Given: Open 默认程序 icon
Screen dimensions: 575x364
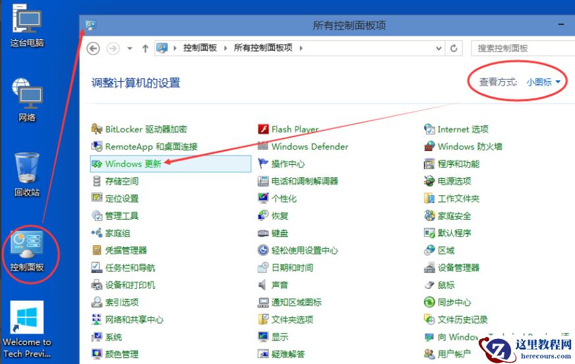Looking at the screenshot, I should [x=429, y=233].
